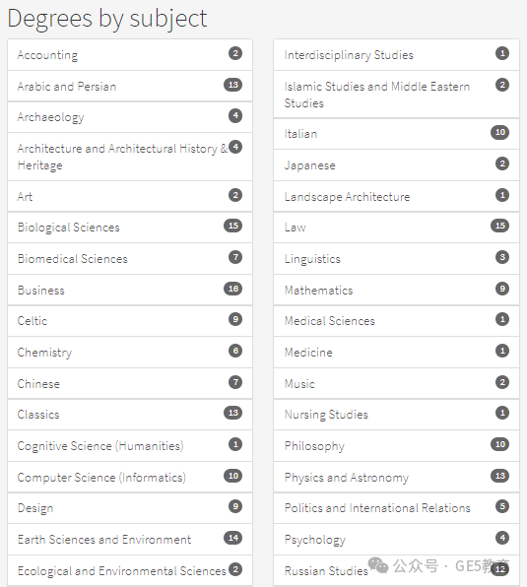The width and height of the screenshot is (527, 587).
Task: Open the Interdisciplinary Studies entry
Action: point(396,55)
